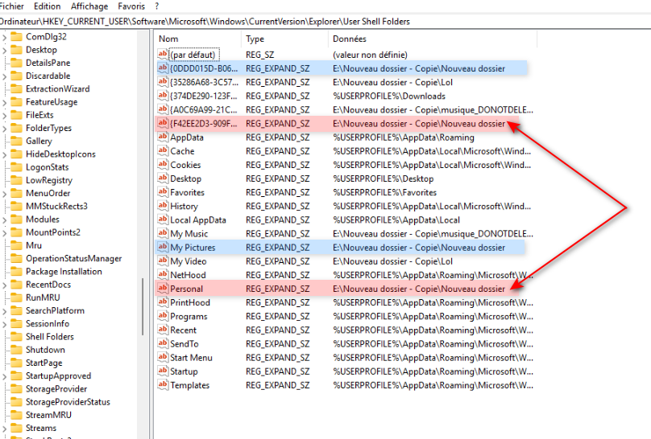Viewport: 651px width, 439px height.
Task: Select the StorageProvider key
Action: 56,389
